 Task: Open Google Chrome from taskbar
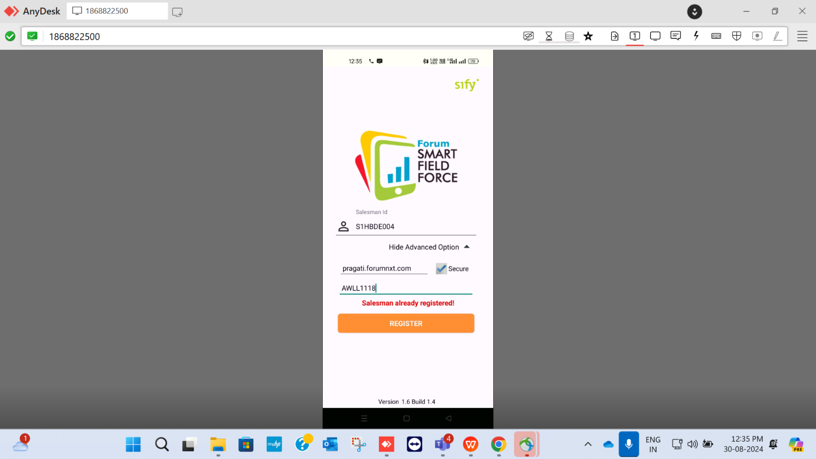499,444
